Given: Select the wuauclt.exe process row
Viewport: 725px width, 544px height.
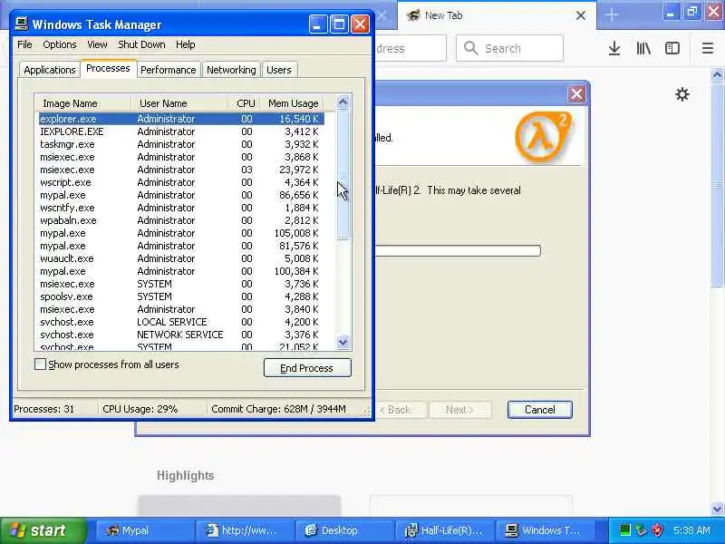Looking at the screenshot, I should click(181, 258).
